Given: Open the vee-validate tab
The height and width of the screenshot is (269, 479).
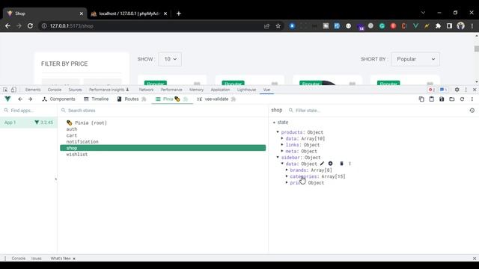Looking at the screenshot, I should click(x=216, y=99).
